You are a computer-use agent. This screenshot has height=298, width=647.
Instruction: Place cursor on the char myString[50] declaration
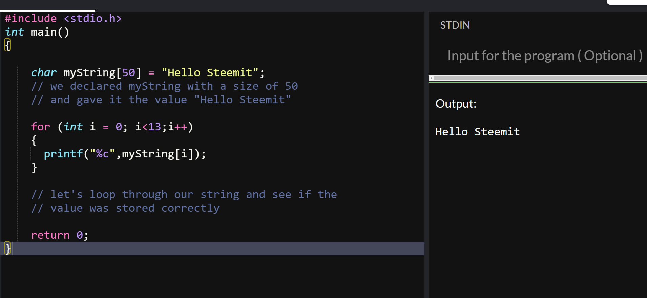(148, 72)
